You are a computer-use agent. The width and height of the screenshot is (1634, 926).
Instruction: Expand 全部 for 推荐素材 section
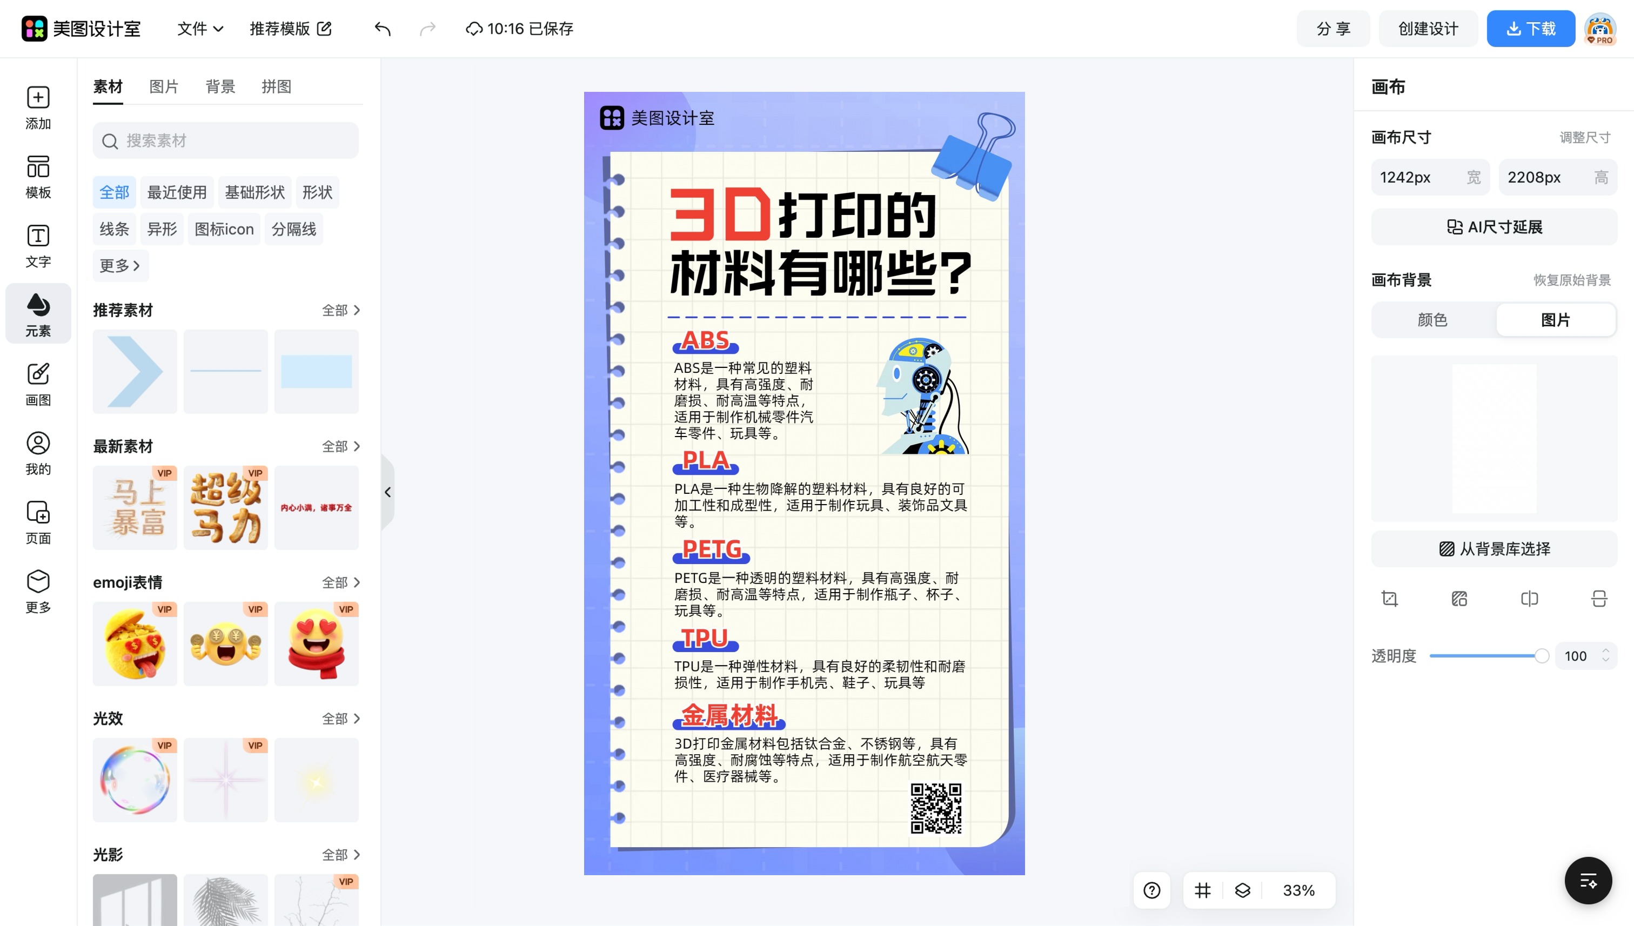coord(341,310)
